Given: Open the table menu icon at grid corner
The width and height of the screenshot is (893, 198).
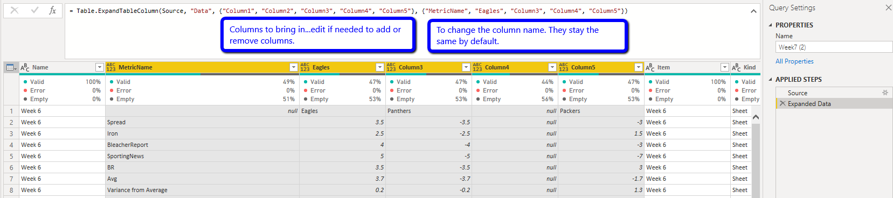Looking at the screenshot, I should [11, 67].
